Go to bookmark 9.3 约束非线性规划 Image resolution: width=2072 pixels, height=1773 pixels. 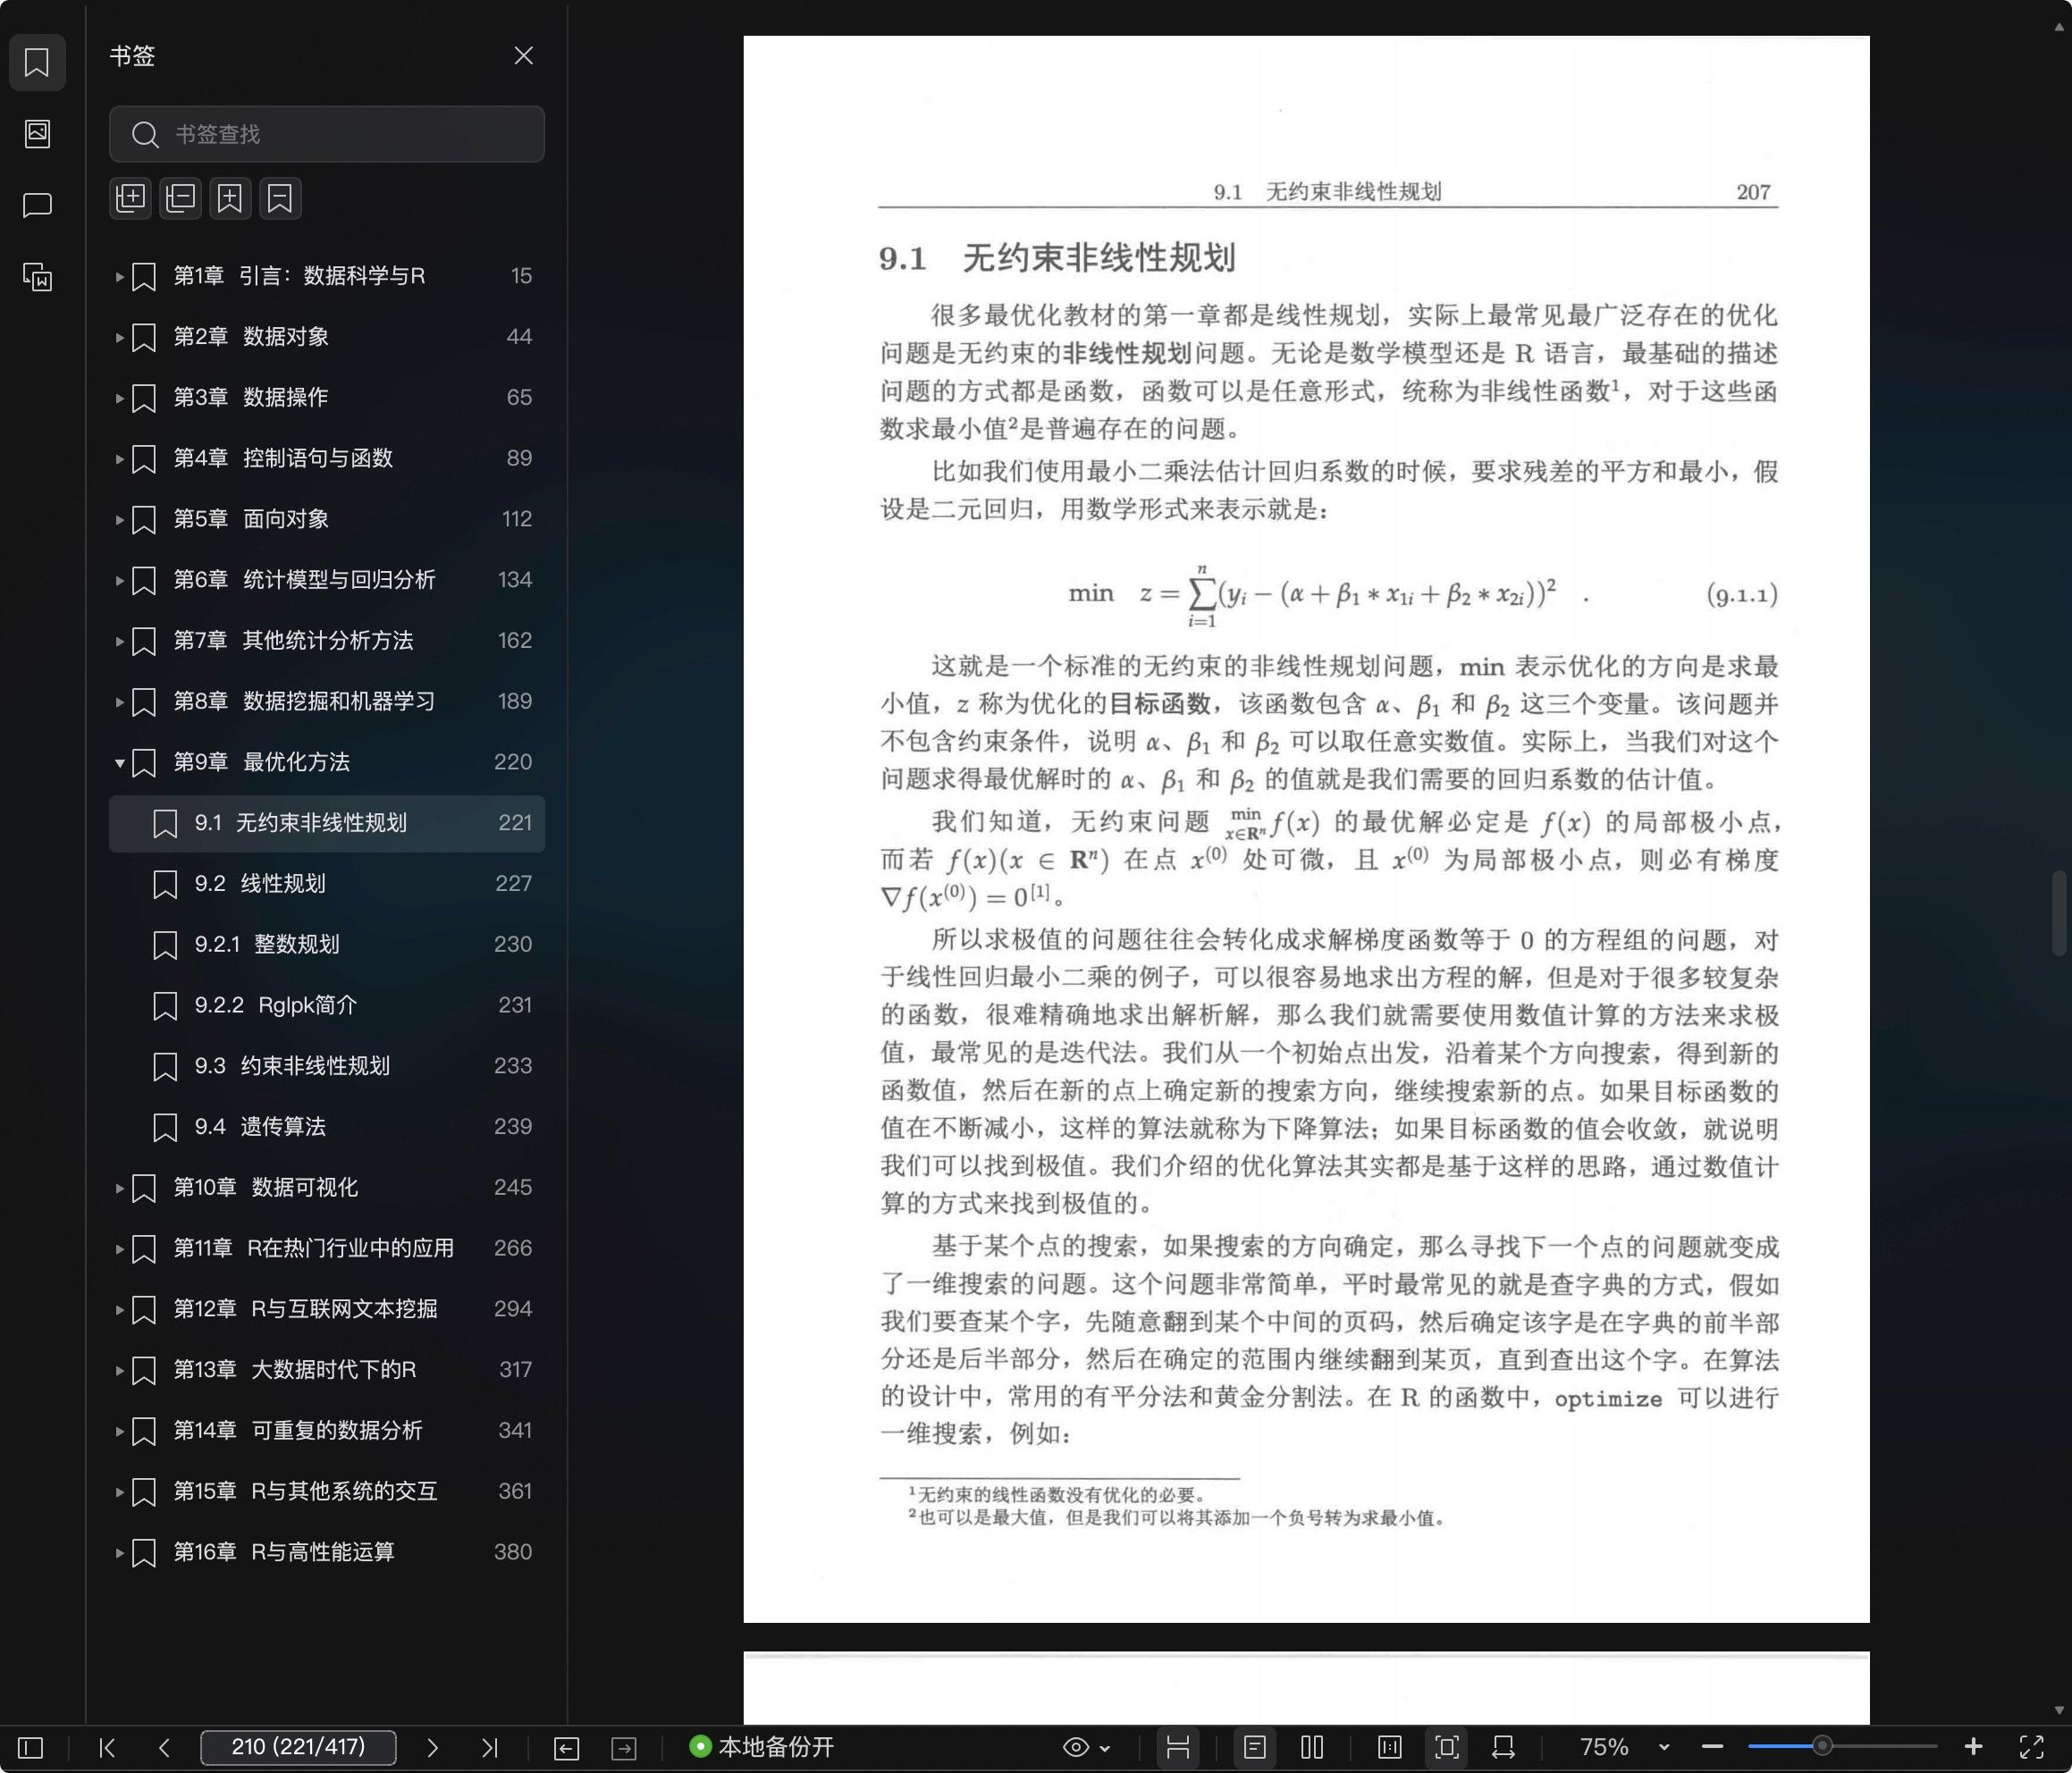(x=327, y=1067)
